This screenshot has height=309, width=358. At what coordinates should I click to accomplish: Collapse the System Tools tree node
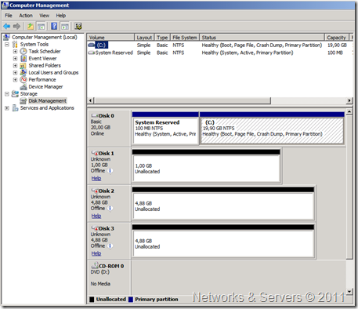pos(7,44)
